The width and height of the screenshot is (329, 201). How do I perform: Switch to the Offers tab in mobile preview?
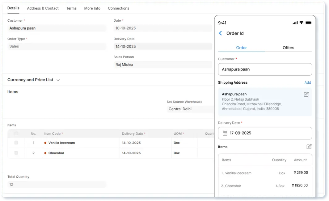click(288, 48)
